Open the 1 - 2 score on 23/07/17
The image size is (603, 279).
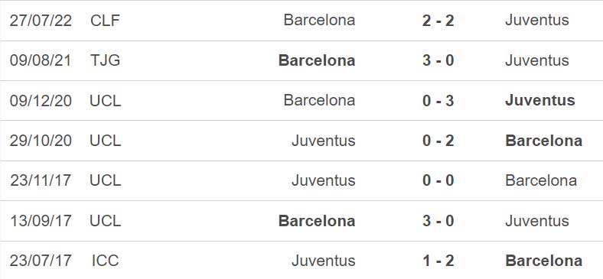coord(438,261)
